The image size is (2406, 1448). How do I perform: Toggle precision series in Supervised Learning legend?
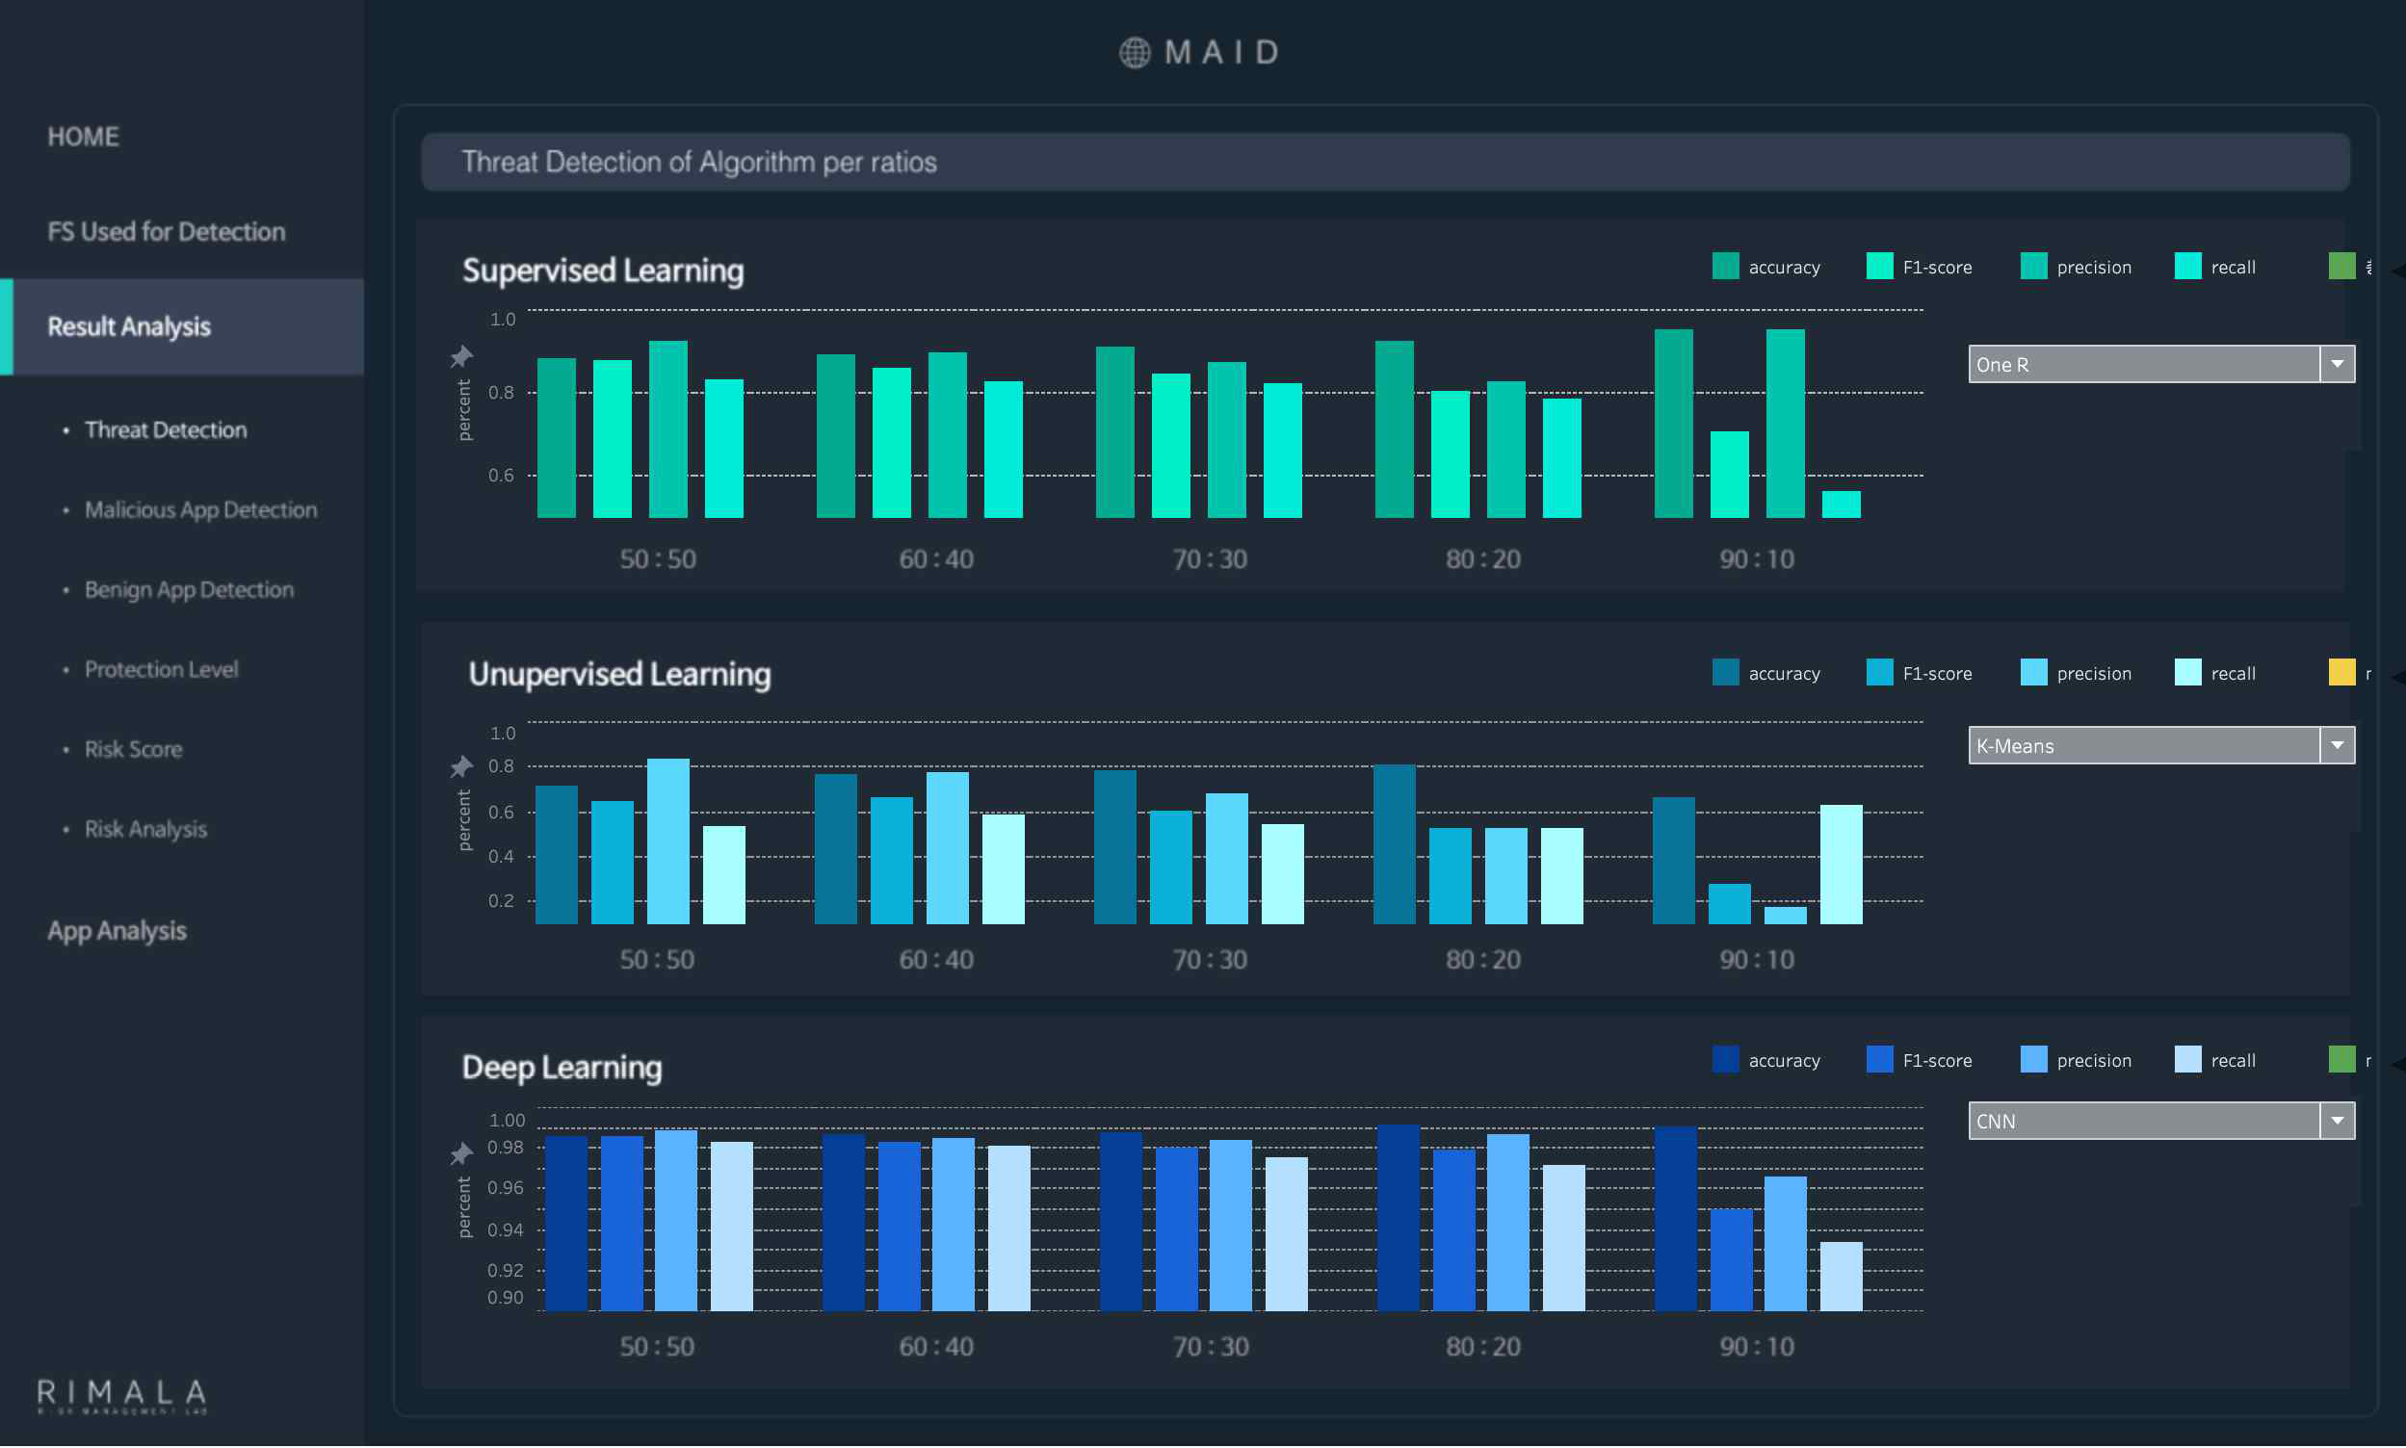pyautogui.click(x=2076, y=268)
